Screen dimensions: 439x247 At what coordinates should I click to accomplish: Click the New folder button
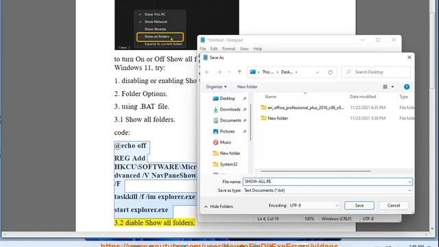tap(247, 87)
